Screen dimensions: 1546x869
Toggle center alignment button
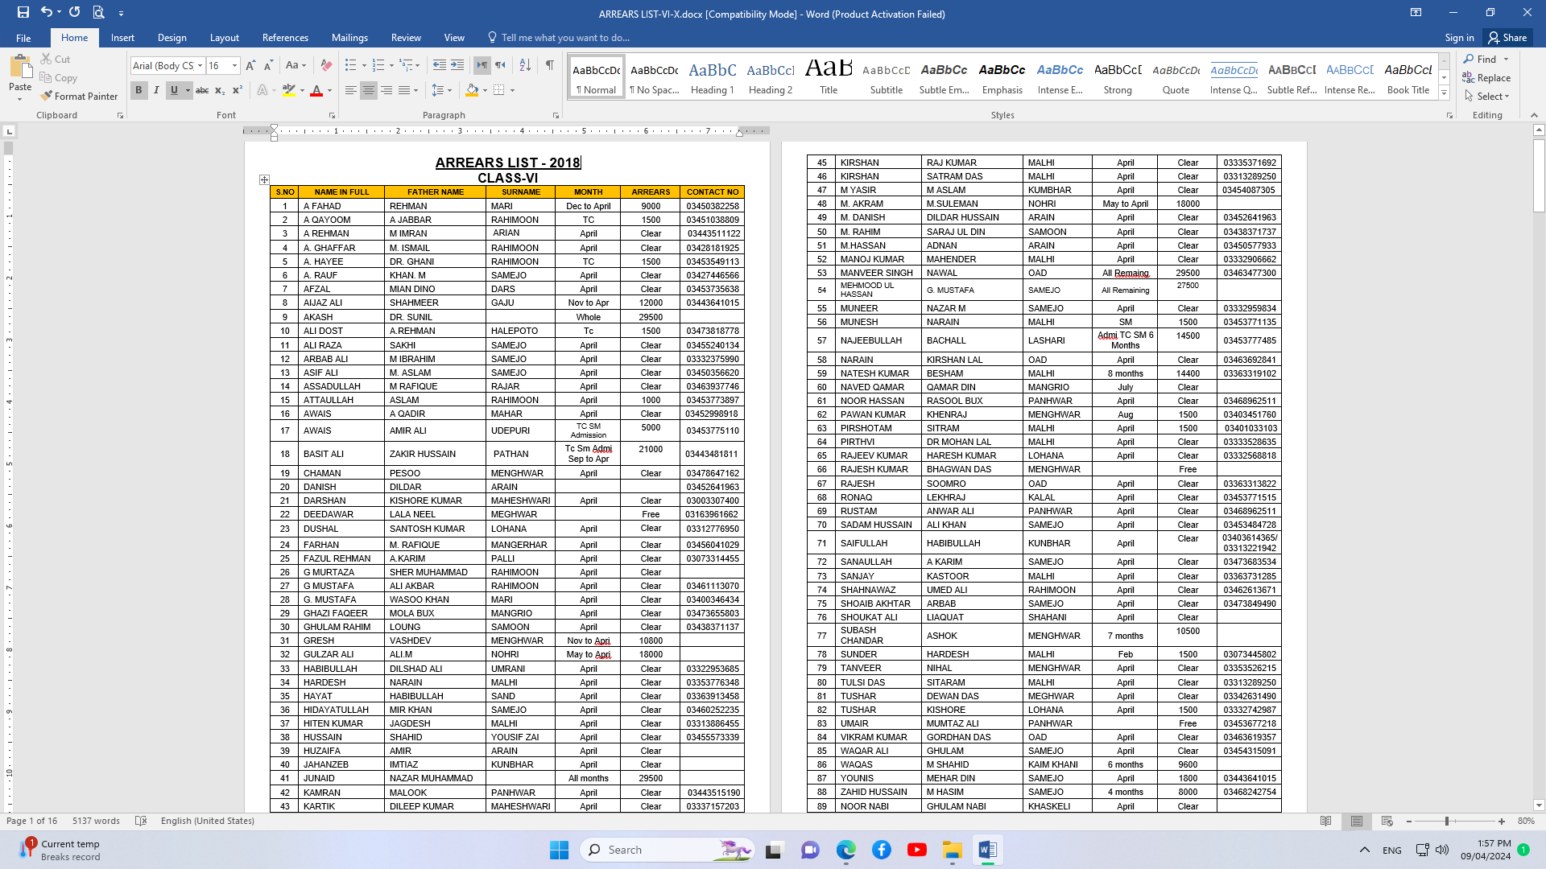[x=369, y=90]
